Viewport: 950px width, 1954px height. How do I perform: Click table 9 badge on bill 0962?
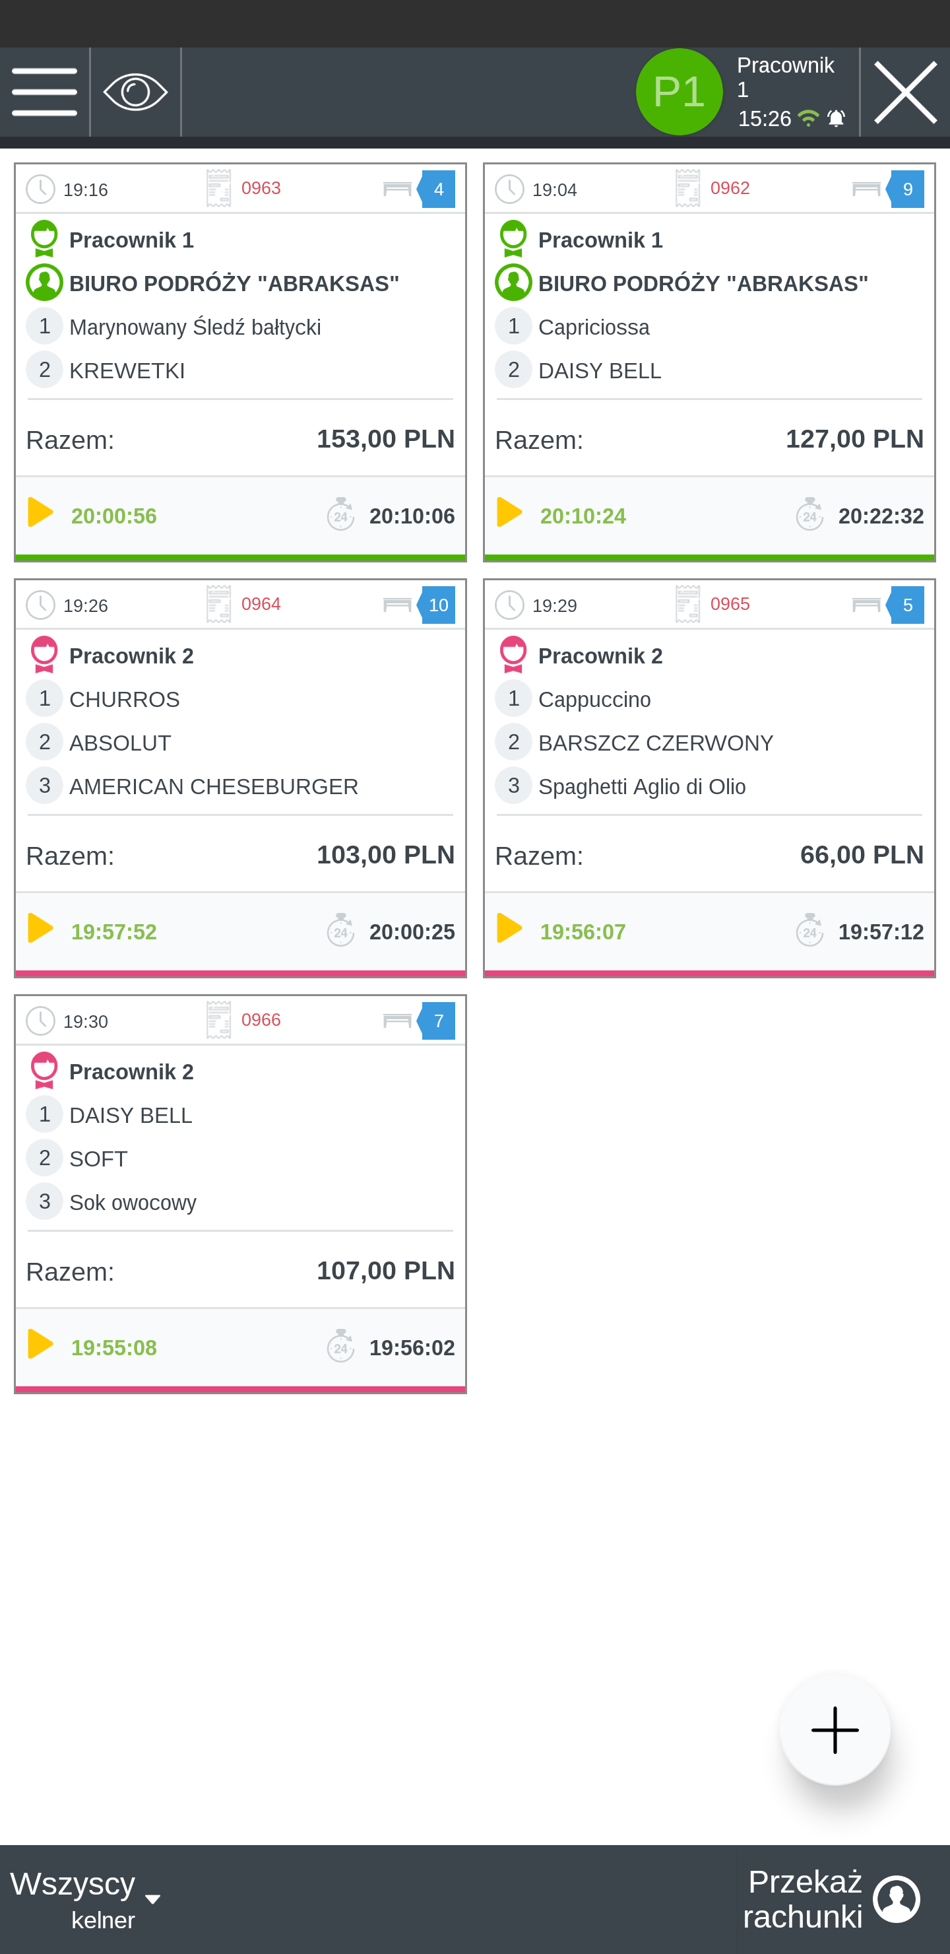pos(906,189)
